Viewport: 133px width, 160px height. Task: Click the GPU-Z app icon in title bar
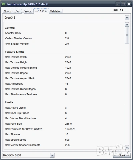click(x=3, y=4)
